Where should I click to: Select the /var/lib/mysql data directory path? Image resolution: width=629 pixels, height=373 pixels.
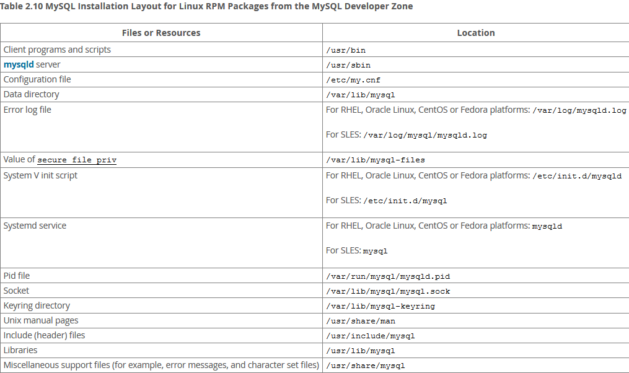pyautogui.click(x=361, y=95)
